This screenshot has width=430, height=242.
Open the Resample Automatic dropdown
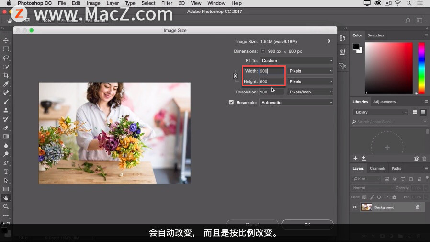[296, 103]
